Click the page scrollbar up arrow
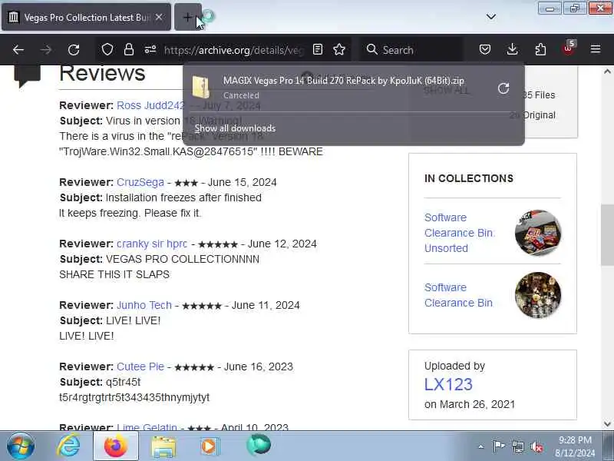 [x=607, y=71]
